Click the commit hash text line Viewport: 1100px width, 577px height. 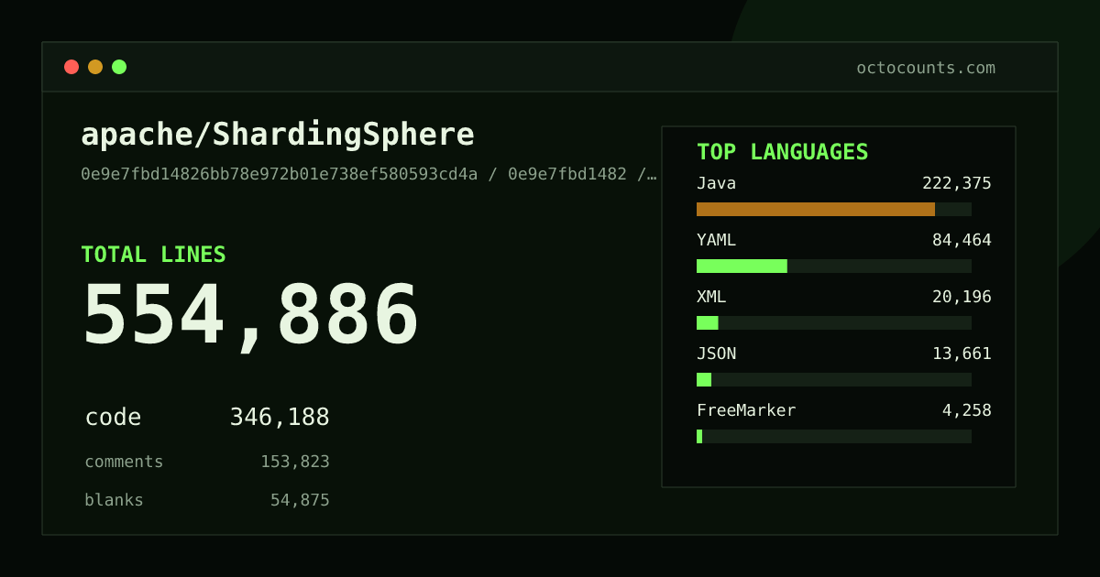click(368, 174)
